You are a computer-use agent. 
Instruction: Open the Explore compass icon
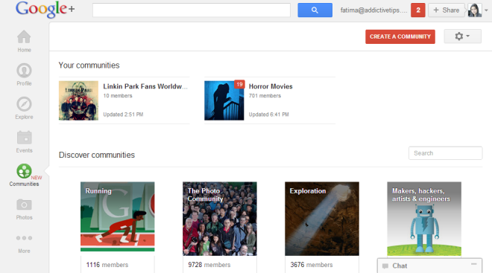pos(24,104)
